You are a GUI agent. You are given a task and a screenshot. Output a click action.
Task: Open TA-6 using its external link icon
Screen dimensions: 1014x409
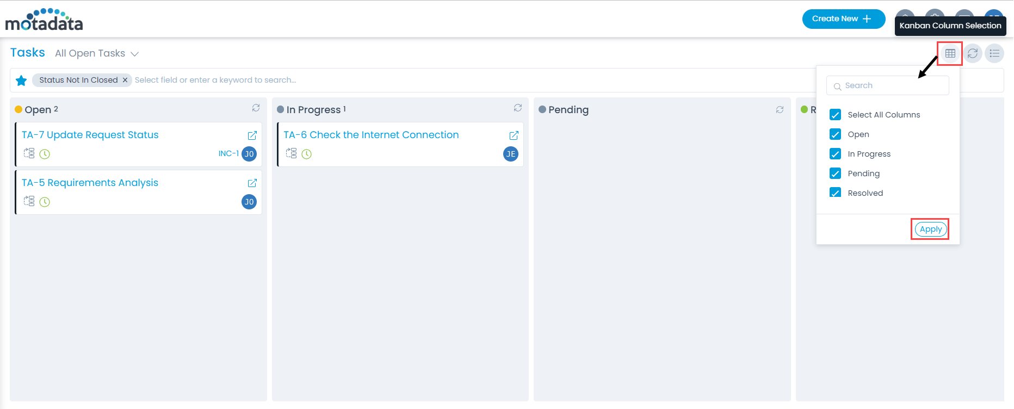tap(514, 135)
